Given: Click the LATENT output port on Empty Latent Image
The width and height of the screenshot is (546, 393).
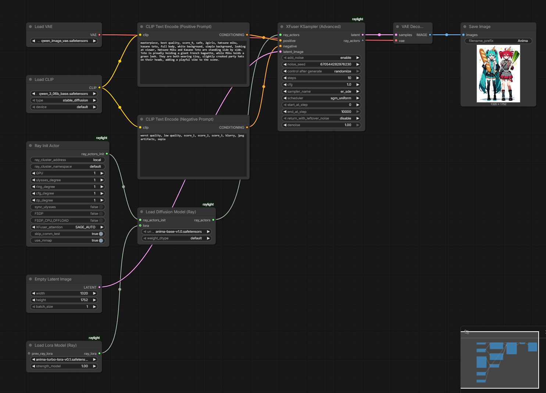Looking at the screenshot, I should (x=99, y=287).
